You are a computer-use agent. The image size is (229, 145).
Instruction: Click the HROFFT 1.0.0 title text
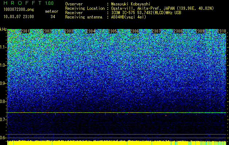click(x=29, y=3)
